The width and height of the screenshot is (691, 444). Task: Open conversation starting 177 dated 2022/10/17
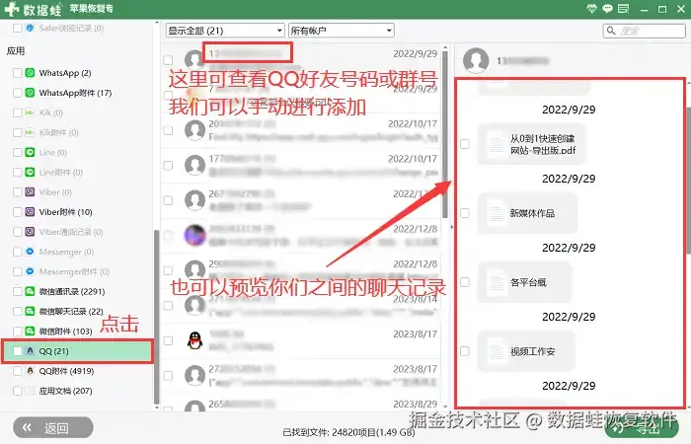pyautogui.click(x=301, y=166)
